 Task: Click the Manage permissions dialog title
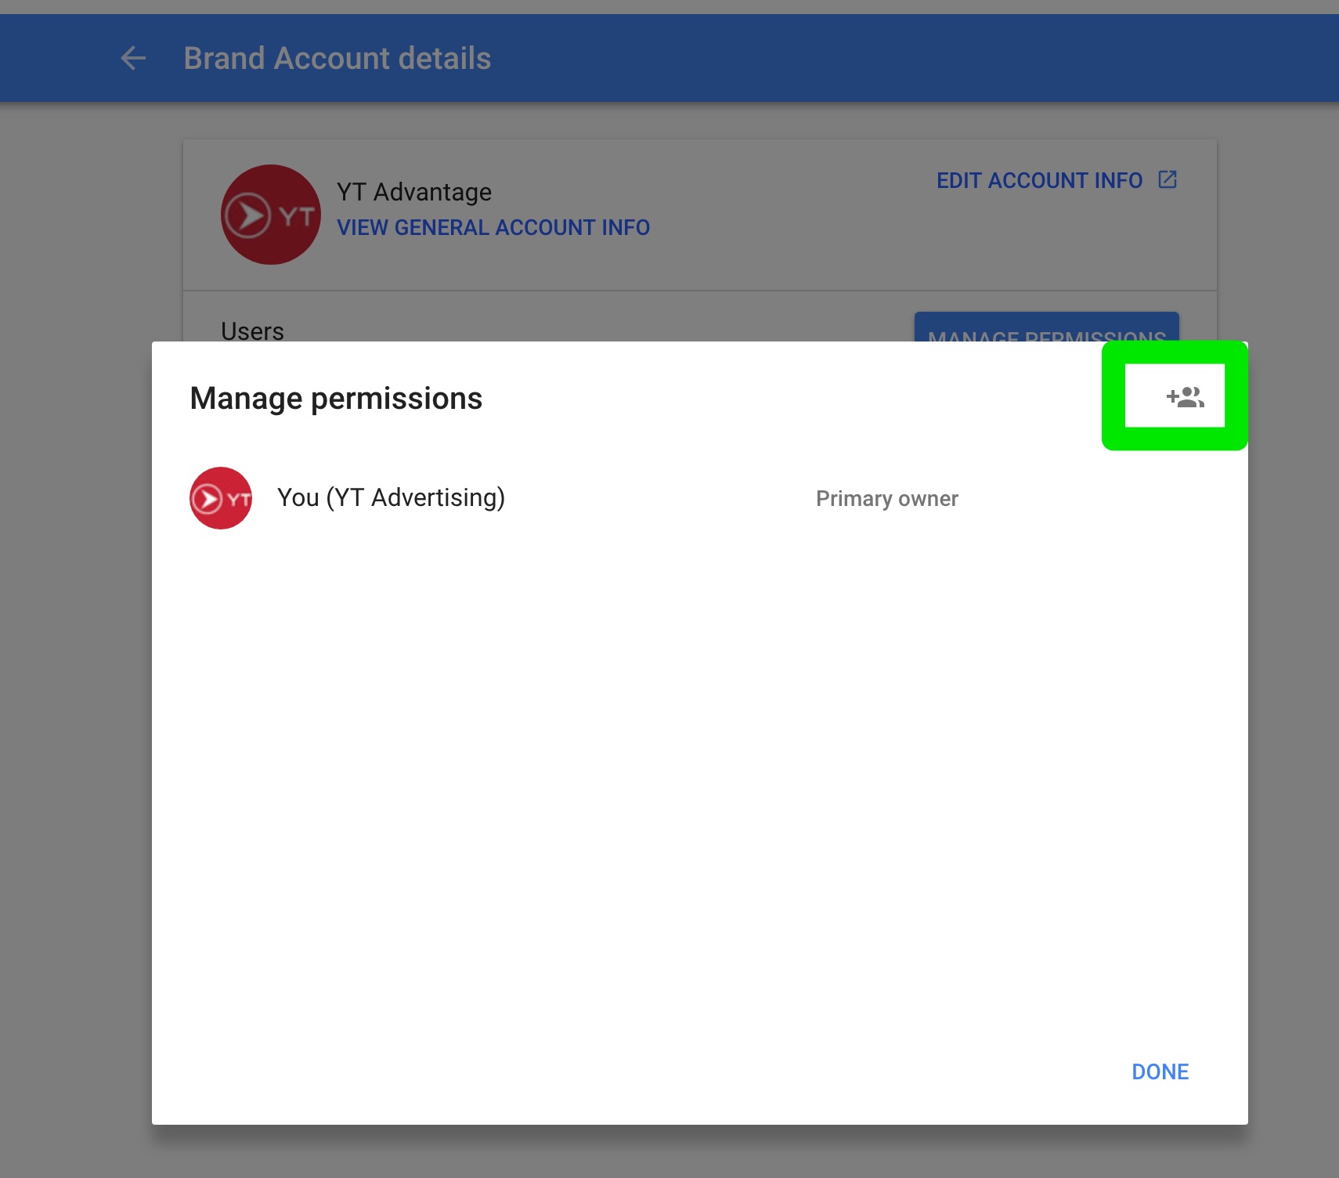(336, 399)
